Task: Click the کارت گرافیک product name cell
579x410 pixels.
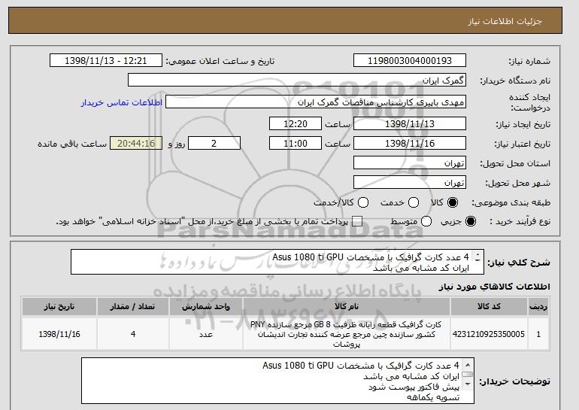Action: coord(347,334)
